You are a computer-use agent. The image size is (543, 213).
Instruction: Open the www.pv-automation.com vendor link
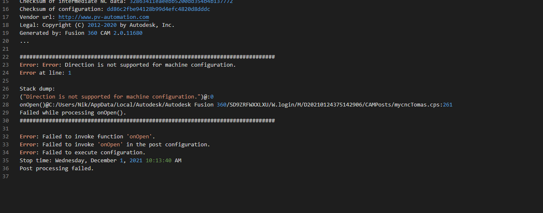(103, 17)
